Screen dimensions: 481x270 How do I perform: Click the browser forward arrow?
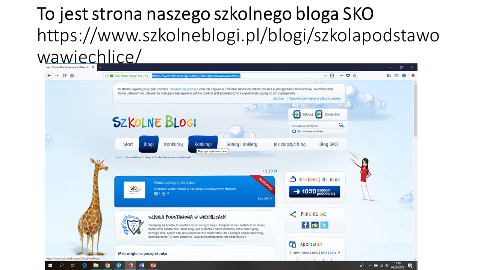point(57,75)
